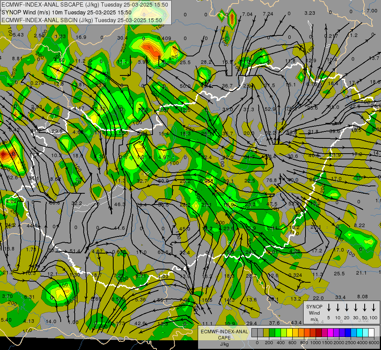Viewport: 381px width, 350px height.
Task: Click the station value '33.4'
Action: point(341,297)
